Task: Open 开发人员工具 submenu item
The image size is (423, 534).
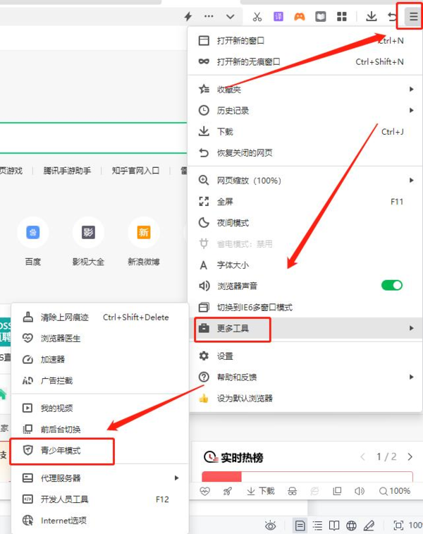Action: pyautogui.click(x=99, y=499)
